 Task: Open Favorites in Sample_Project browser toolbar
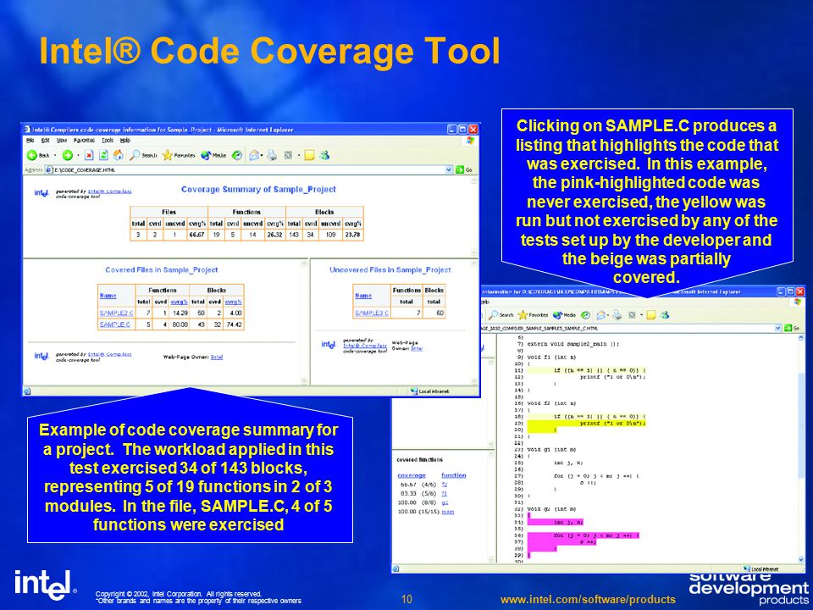(x=179, y=155)
